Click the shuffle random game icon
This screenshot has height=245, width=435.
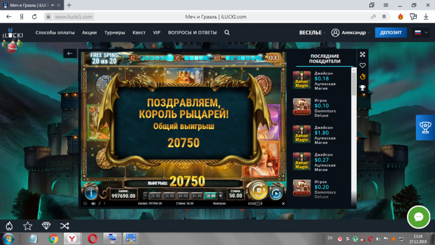point(64,225)
